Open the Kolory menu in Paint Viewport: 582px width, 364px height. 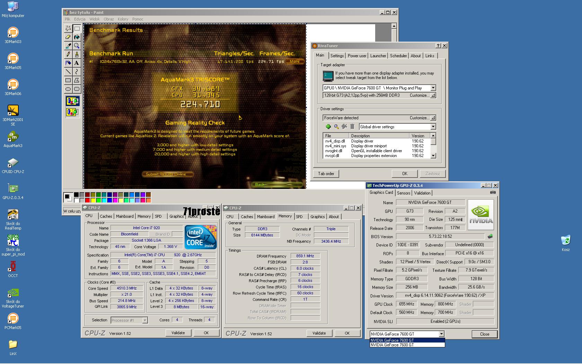pos(123,19)
